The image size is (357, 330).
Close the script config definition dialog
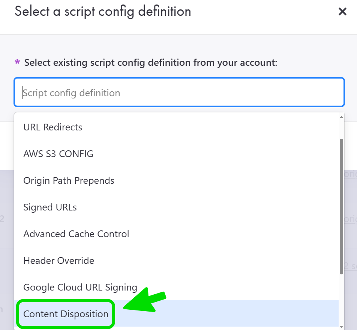click(342, 12)
